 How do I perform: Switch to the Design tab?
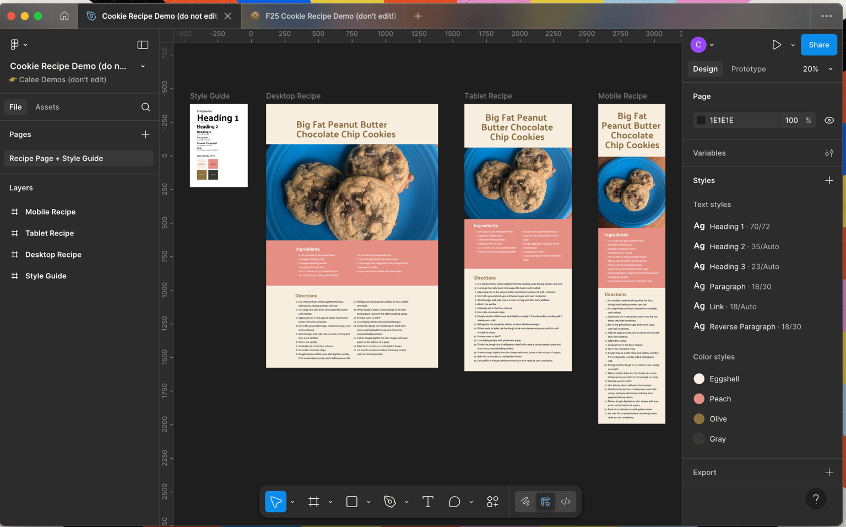point(705,69)
